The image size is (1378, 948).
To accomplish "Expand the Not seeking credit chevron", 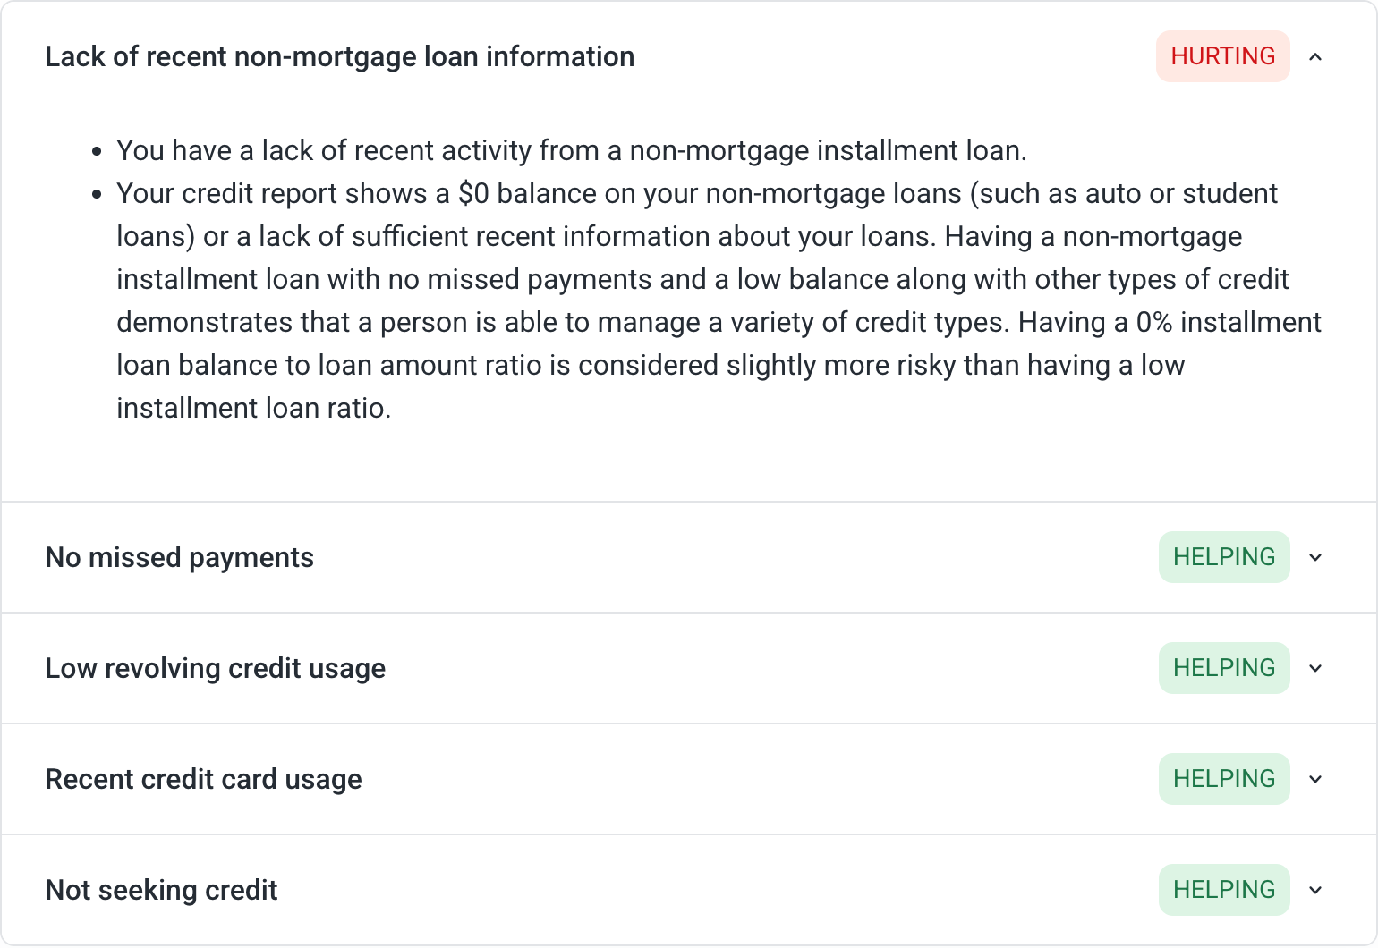I will (x=1314, y=890).
